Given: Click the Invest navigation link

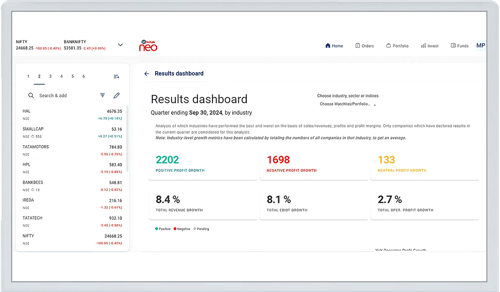Looking at the screenshot, I should pos(430,46).
